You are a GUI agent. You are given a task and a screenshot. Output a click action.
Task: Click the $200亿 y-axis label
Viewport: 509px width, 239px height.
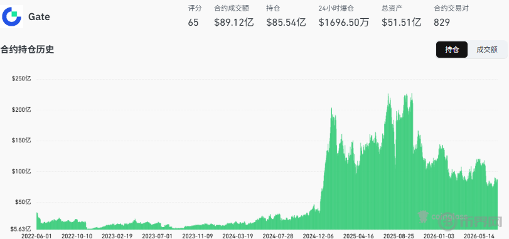22,110
